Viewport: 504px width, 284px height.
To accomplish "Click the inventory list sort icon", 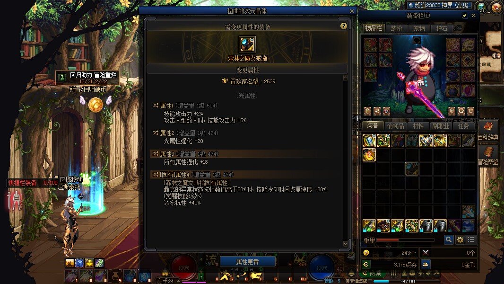I will pos(471,240).
